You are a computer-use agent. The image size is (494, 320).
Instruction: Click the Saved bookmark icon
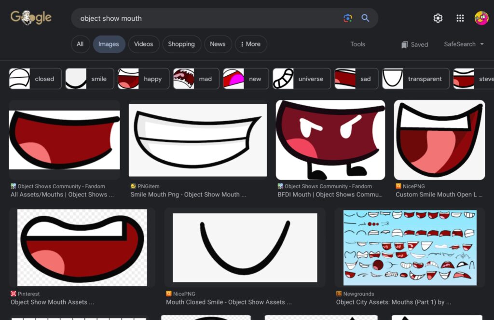[405, 45]
